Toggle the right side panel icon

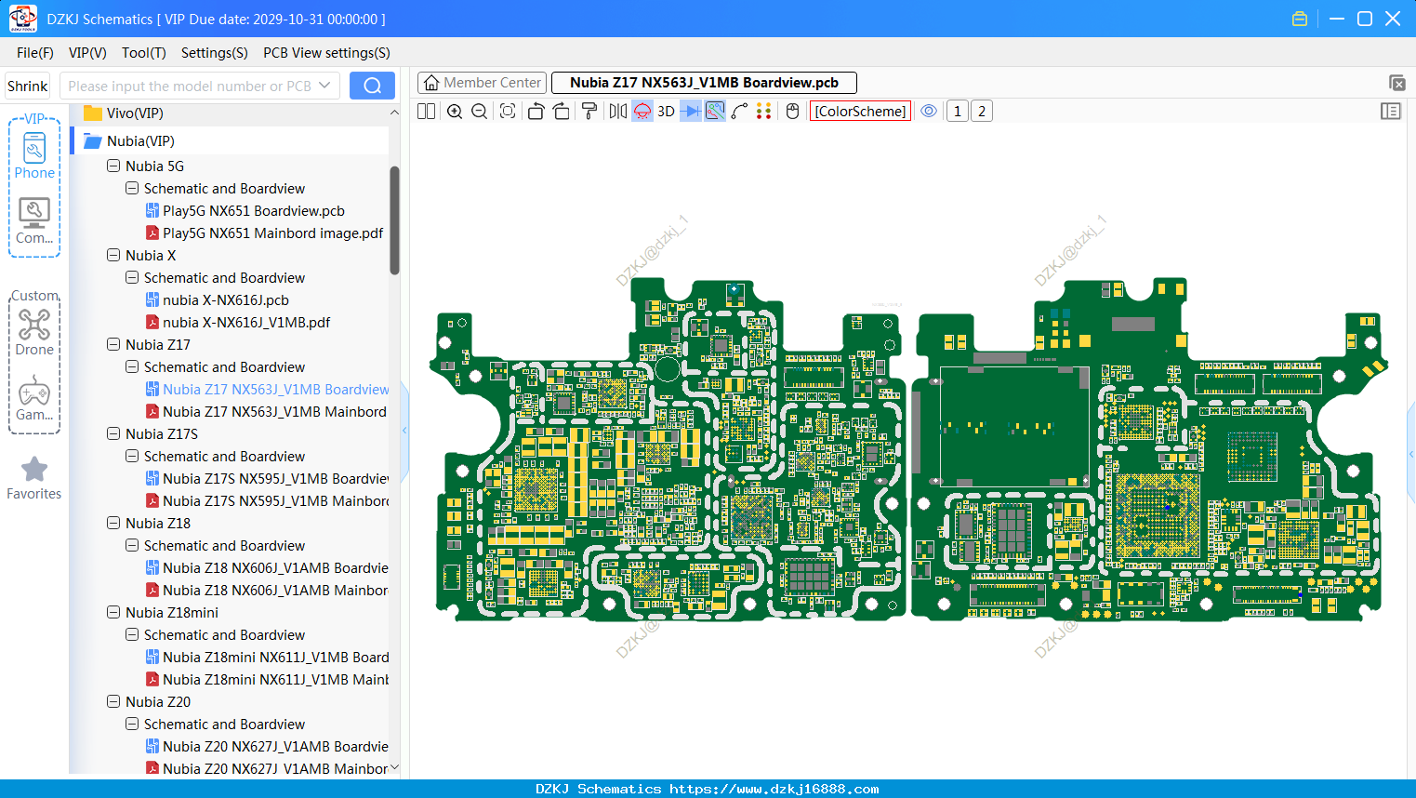(x=1391, y=112)
